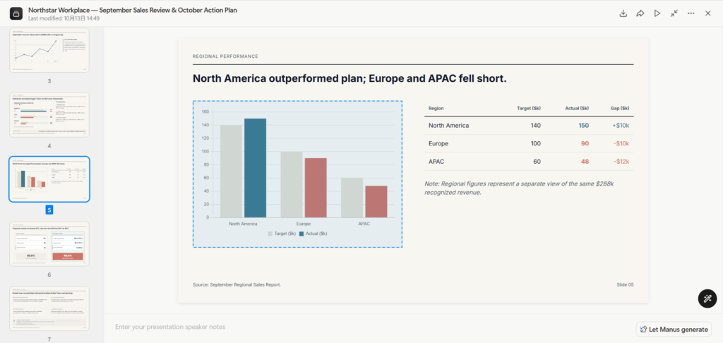Viewport: 723px width, 343px height.
Task: Click Europe Actual bar in chart
Action: click(x=316, y=188)
